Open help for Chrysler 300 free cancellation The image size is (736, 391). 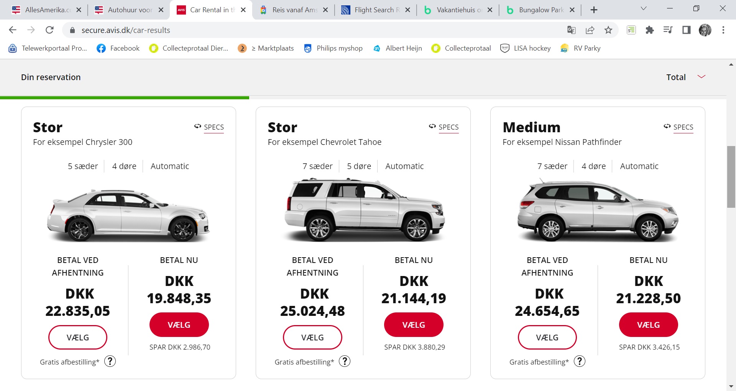coord(110,361)
